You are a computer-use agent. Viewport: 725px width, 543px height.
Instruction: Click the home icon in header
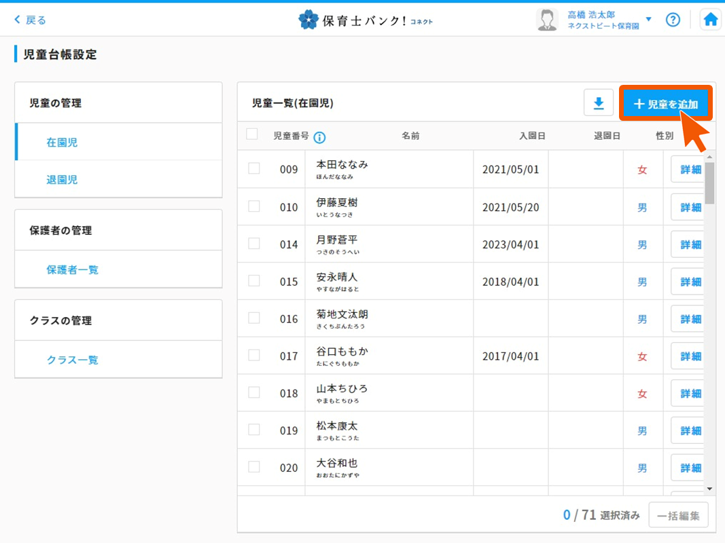coord(710,20)
